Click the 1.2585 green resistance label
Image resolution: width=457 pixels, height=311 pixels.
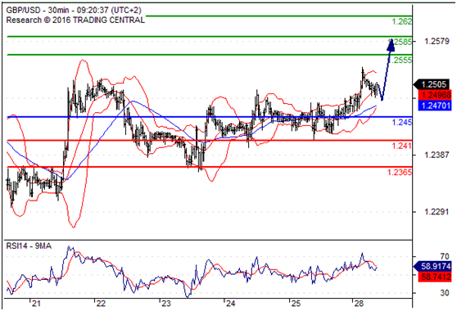400,42
